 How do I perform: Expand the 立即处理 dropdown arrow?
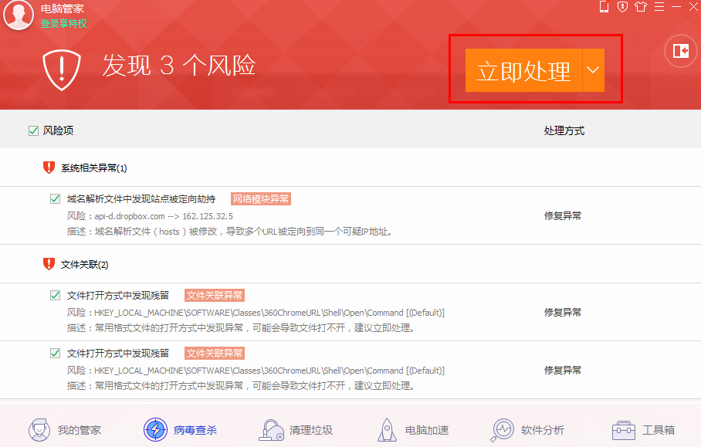tap(593, 70)
